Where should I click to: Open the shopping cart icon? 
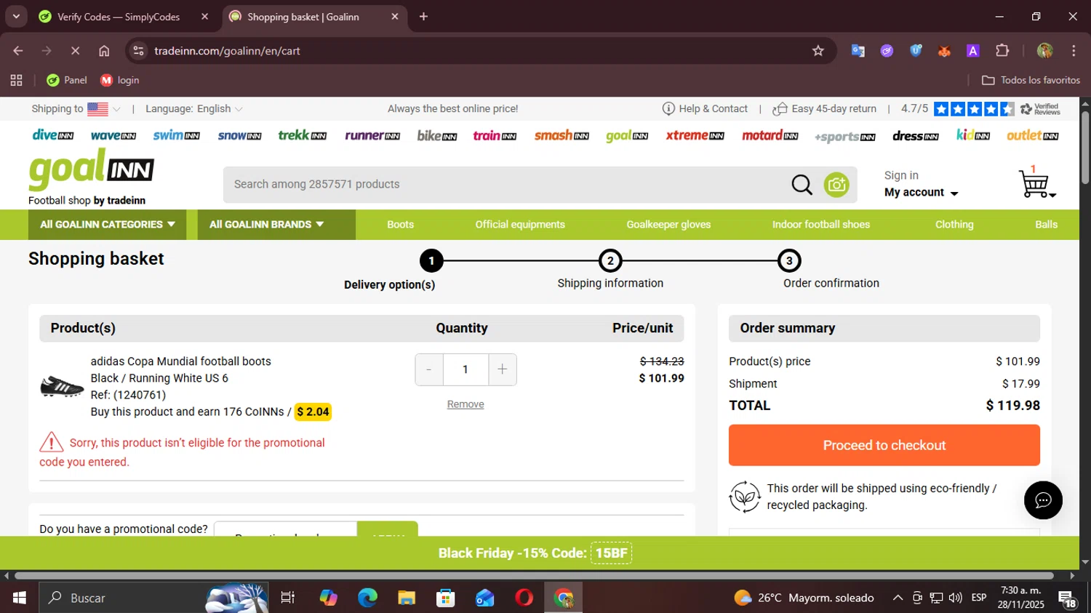tap(1036, 182)
